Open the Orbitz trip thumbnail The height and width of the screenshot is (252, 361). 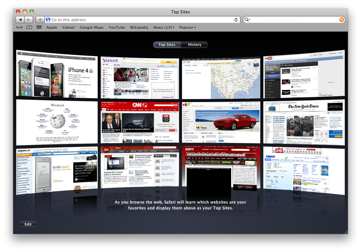click(x=304, y=171)
